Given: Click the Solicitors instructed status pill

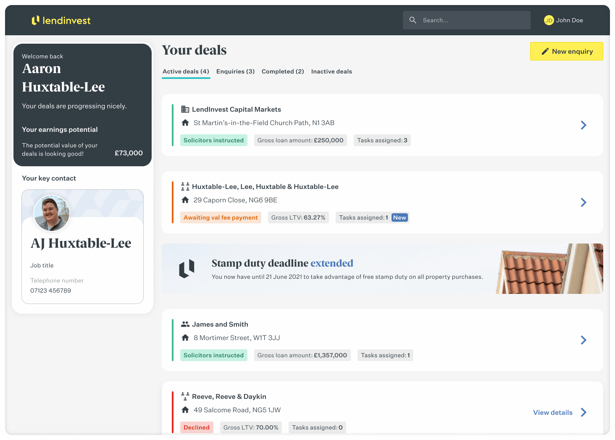Looking at the screenshot, I should [x=214, y=140].
